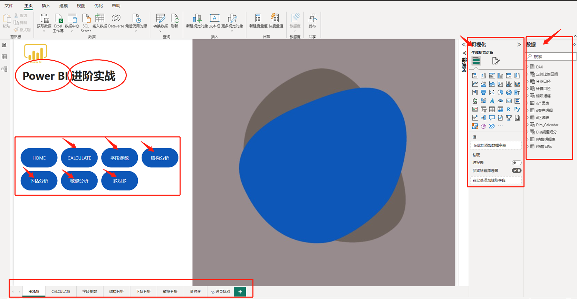The height and width of the screenshot is (299, 577).
Task: Expand the DAX table
Action: tap(528, 67)
